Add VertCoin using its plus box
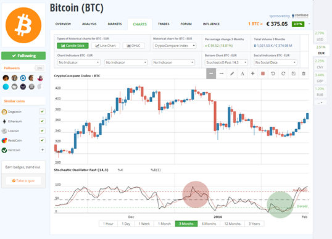Image resolution: width=332 pixels, height=239 pixels. [43, 150]
